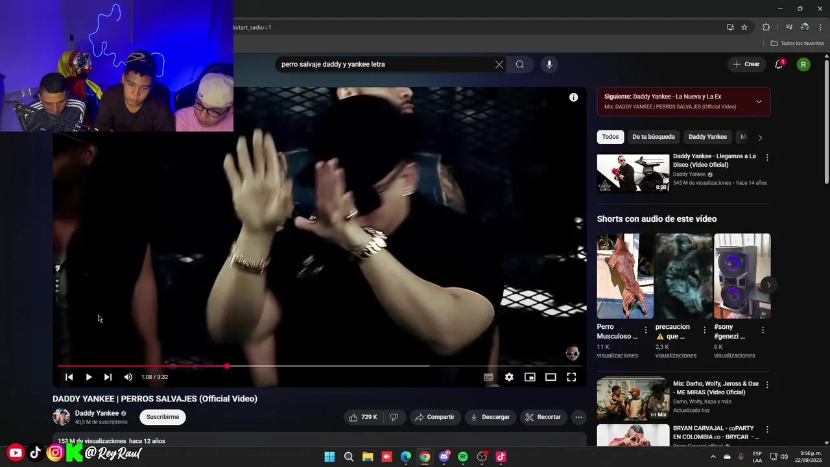Click the Descargar button
Viewport: 830px width, 467px height.
(x=490, y=417)
